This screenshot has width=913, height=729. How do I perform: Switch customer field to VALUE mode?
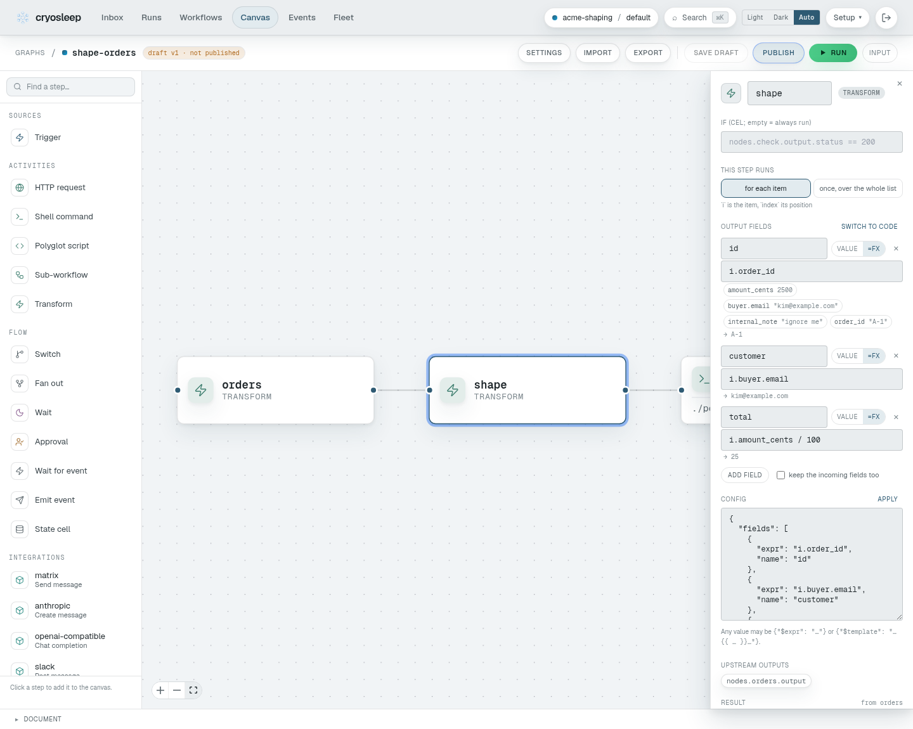tap(847, 356)
